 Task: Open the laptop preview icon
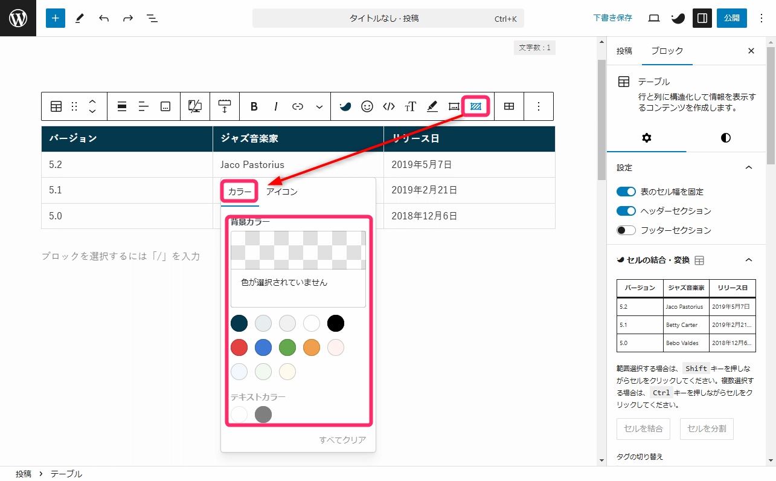tap(654, 18)
